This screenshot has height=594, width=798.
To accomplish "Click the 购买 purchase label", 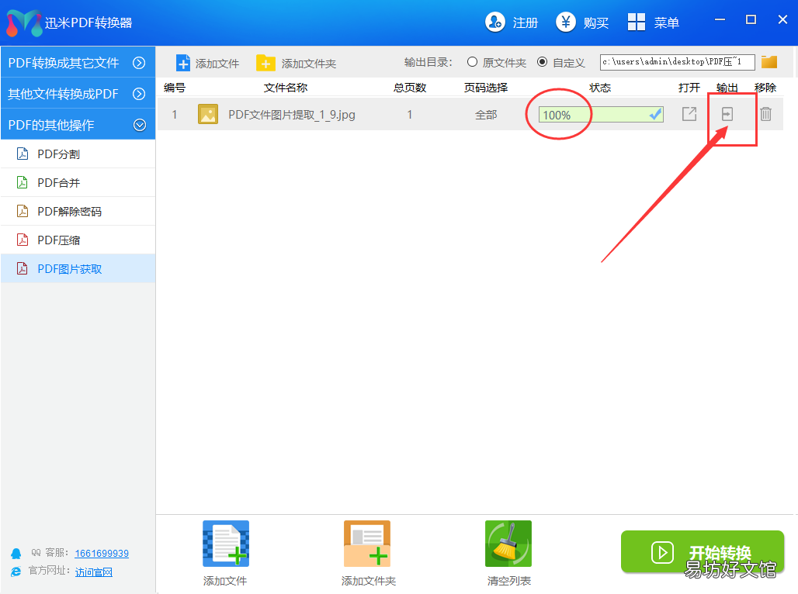I will pyautogui.click(x=596, y=23).
